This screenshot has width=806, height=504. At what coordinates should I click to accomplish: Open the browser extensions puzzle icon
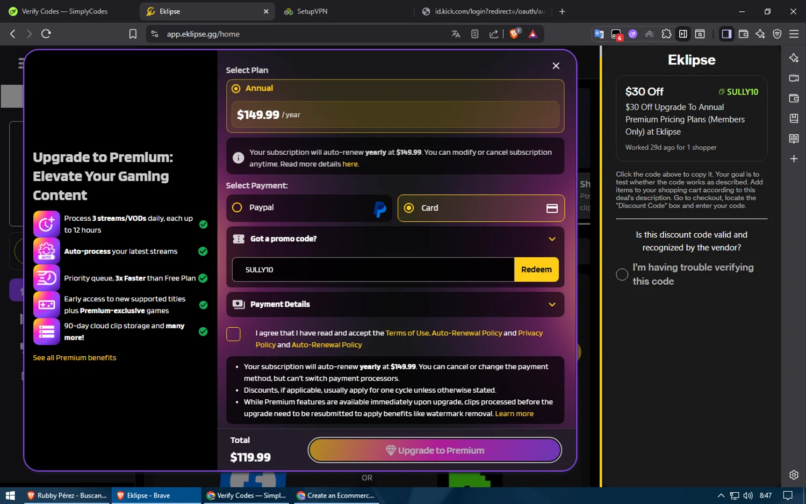point(666,34)
